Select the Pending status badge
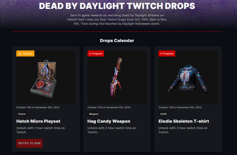Viewport: 237px width, 155px height. click(x=25, y=54)
